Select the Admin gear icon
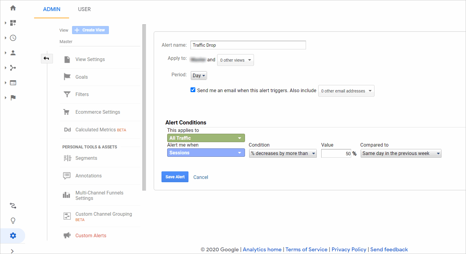 click(13, 235)
